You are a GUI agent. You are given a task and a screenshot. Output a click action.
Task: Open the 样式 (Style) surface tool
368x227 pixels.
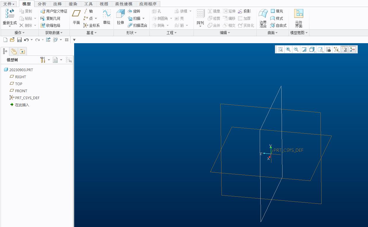coord(277,18)
